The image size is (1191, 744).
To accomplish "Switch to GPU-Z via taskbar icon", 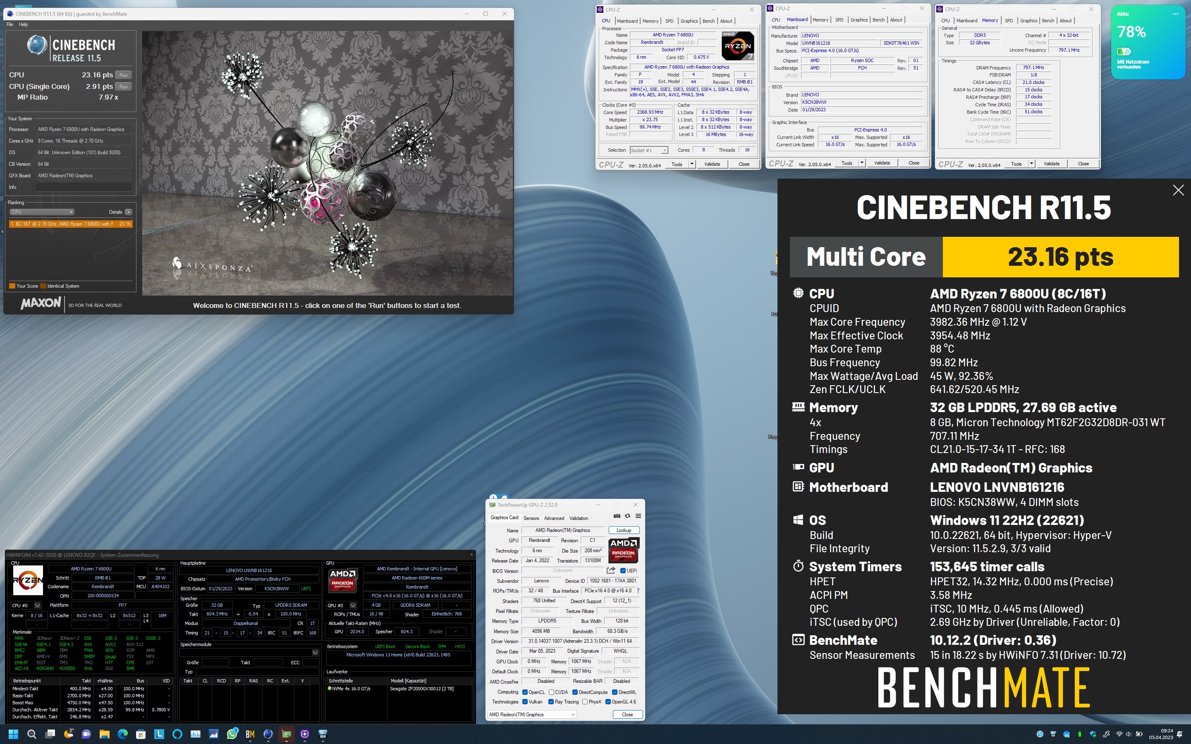I will [x=287, y=734].
